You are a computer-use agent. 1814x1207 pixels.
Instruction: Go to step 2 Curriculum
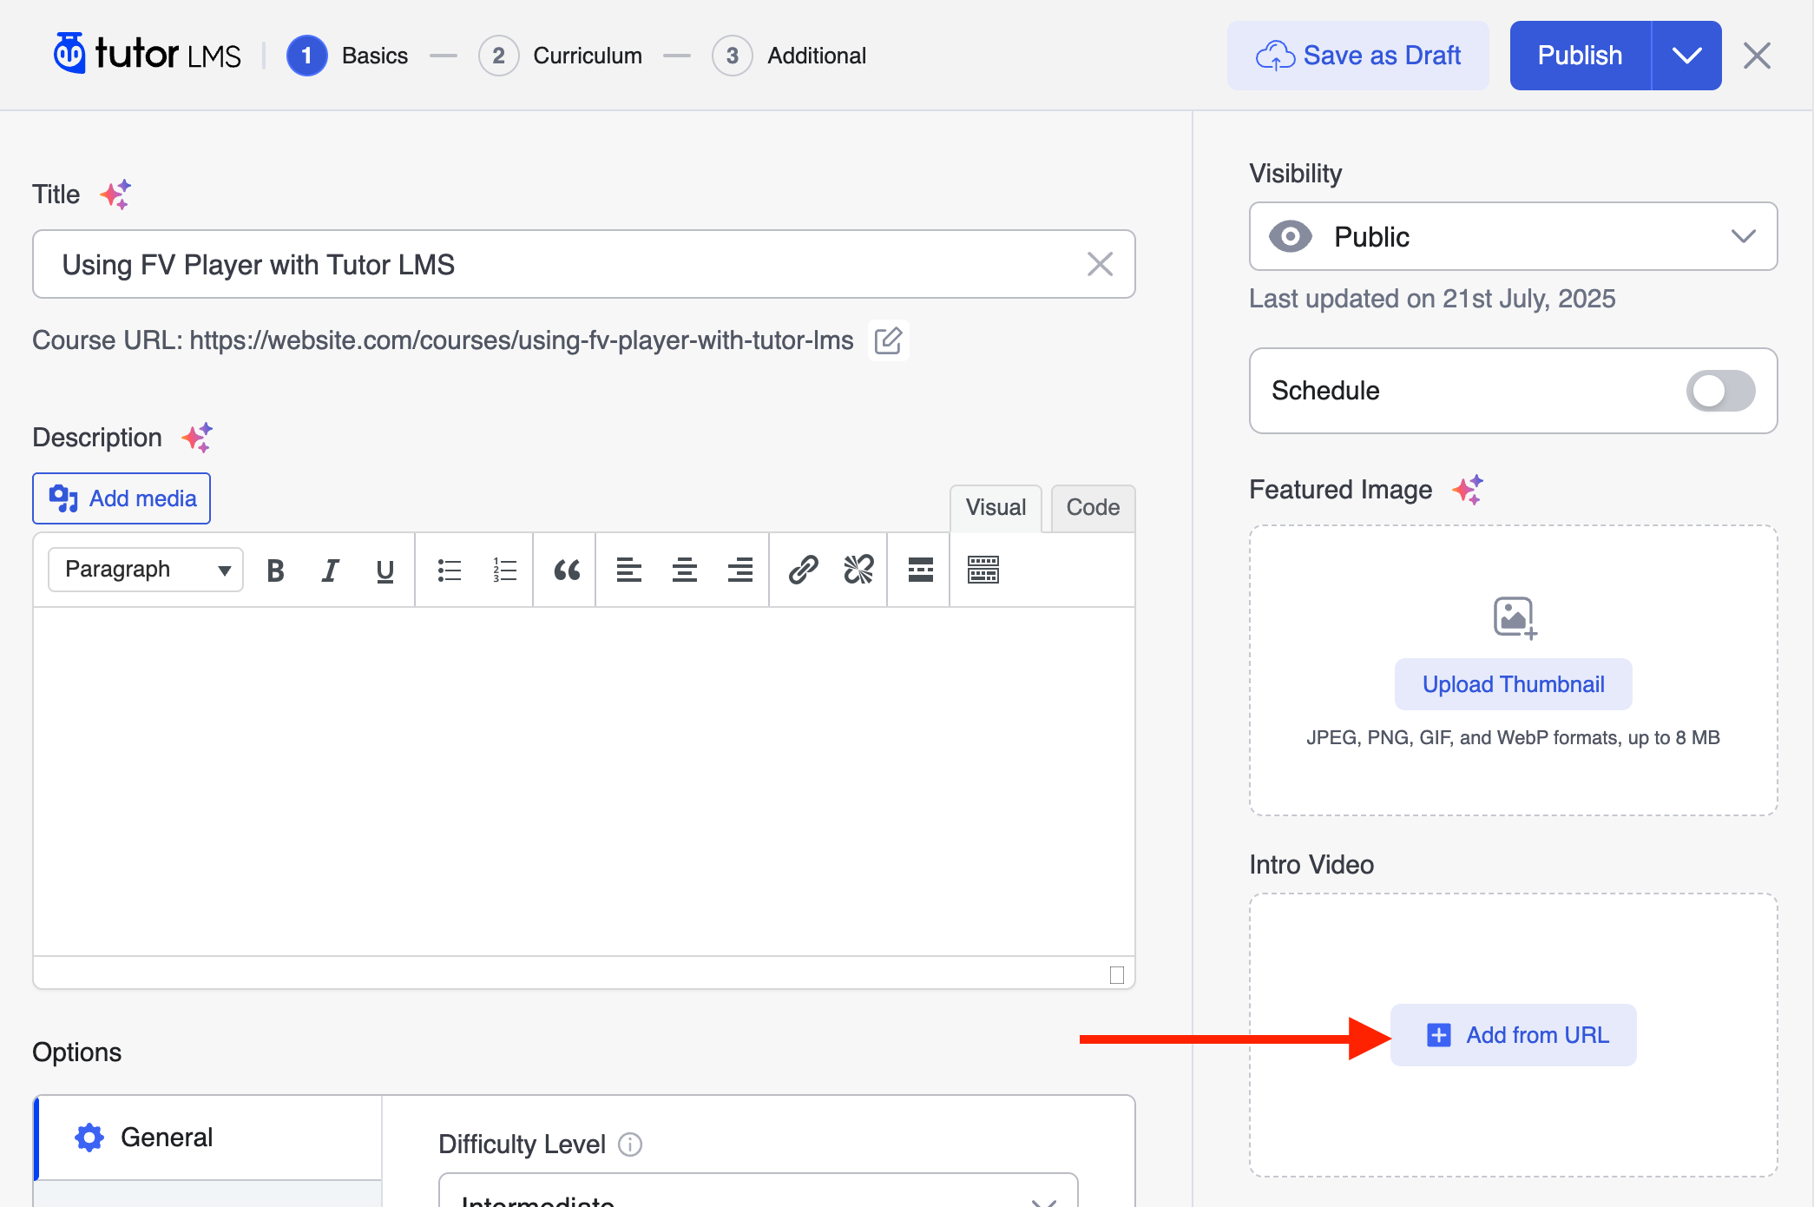(561, 56)
